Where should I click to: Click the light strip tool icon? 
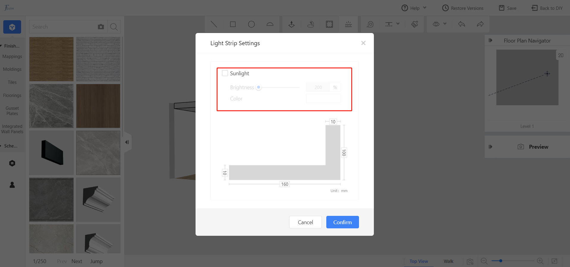(348, 24)
